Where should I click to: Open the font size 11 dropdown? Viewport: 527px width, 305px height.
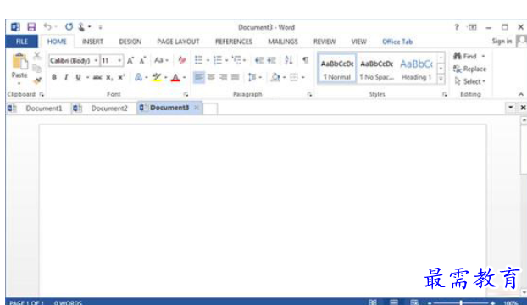[x=119, y=60]
